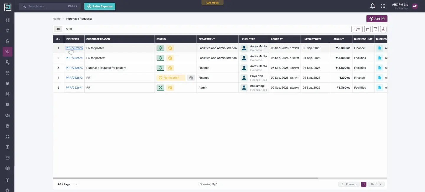Click employee avatar of Ira Rastogi row

pyautogui.click(x=244, y=88)
